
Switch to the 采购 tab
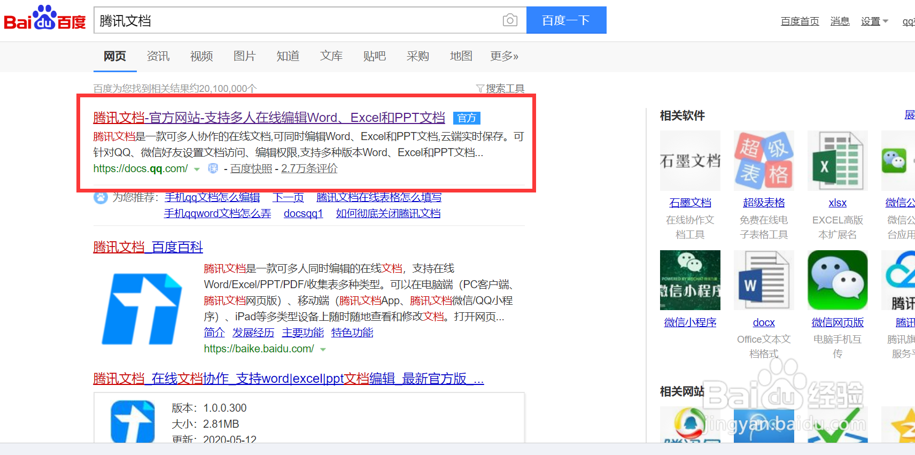point(418,56)
